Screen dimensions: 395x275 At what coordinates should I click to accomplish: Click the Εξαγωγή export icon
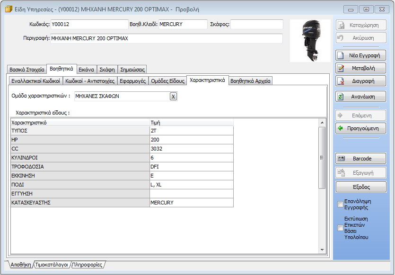click(x=341, y=173)
